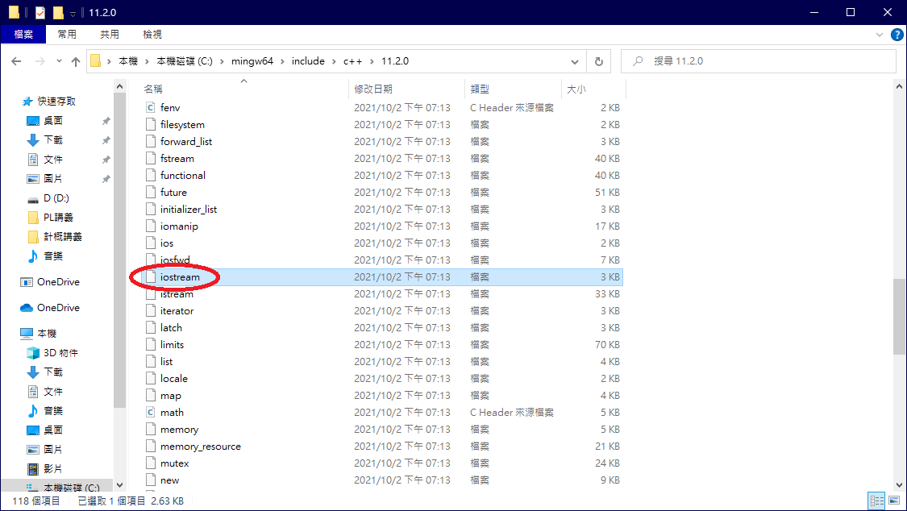Select the iterator file name
This screenshot has width=907, height=511.
(x=177, y=311)
